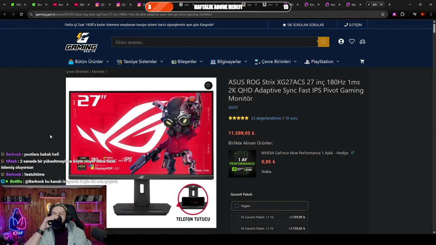Viewport: 436px width, 245px height.
Task: Open NVIDIA GeForce Now Performance 1 Aylık link
Action: [305, 153]
